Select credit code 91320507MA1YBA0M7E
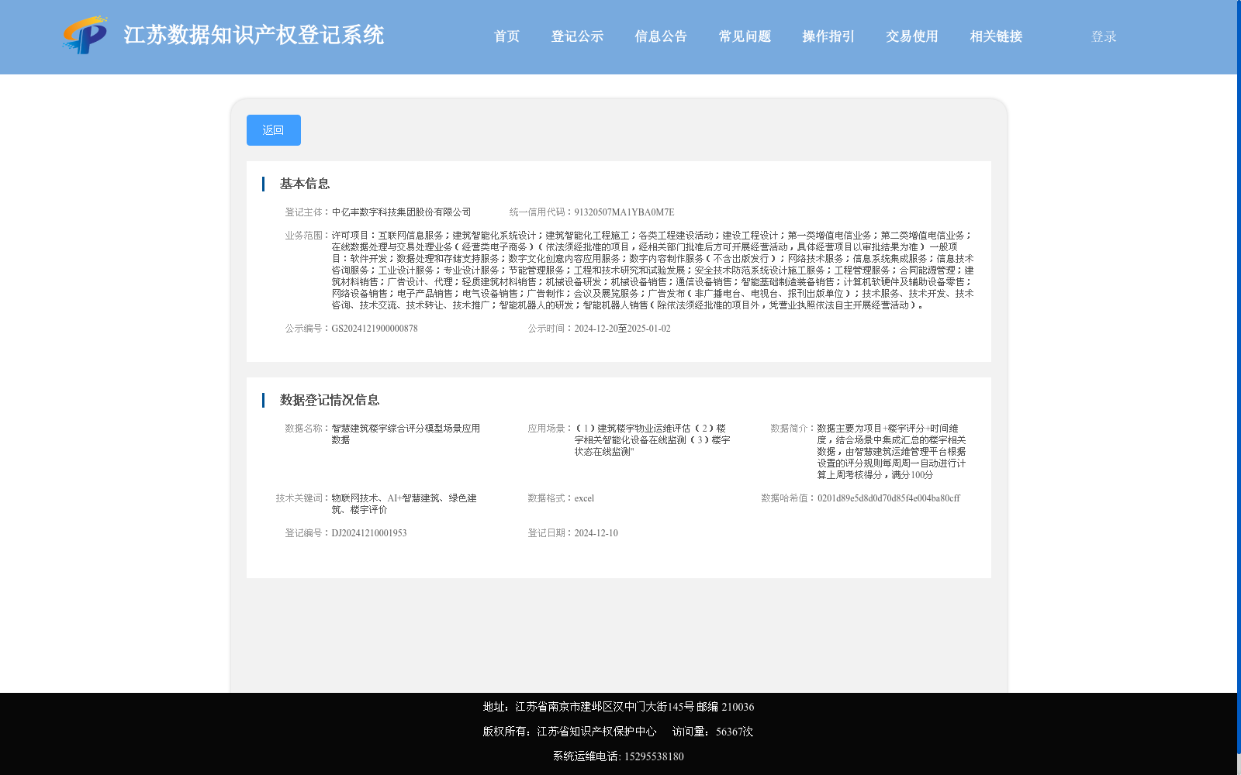This screenshot has height=775, width=1241. (624, 212)
